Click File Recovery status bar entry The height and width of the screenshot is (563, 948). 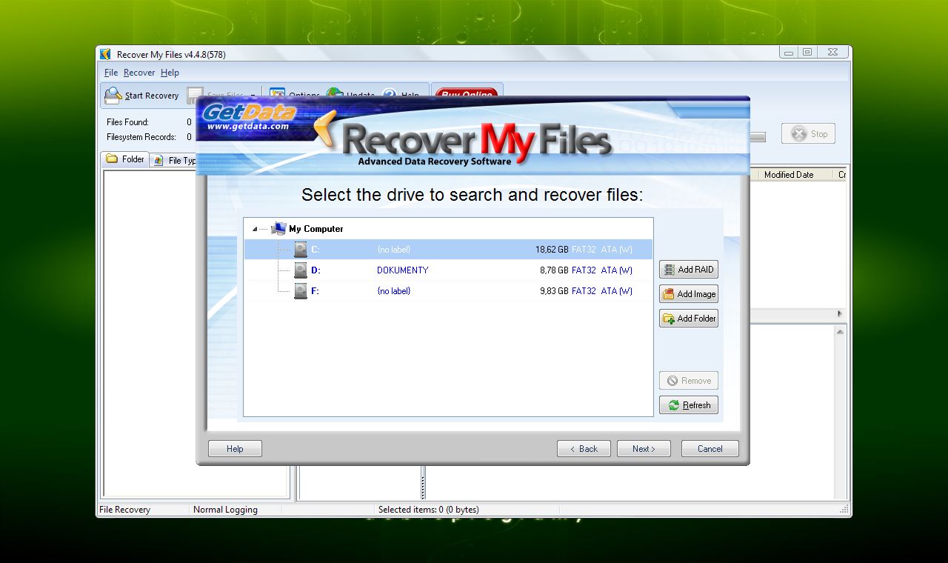click(124, 510)
